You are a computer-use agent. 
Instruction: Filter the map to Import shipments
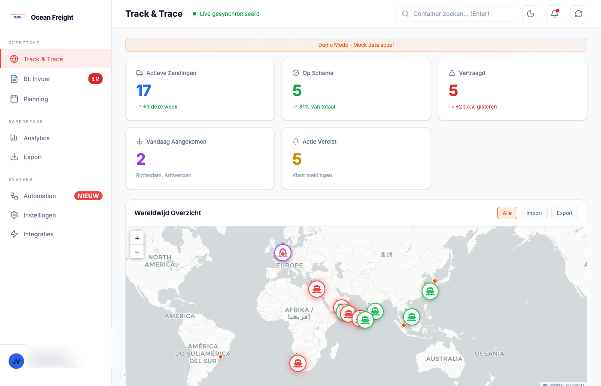534,213
